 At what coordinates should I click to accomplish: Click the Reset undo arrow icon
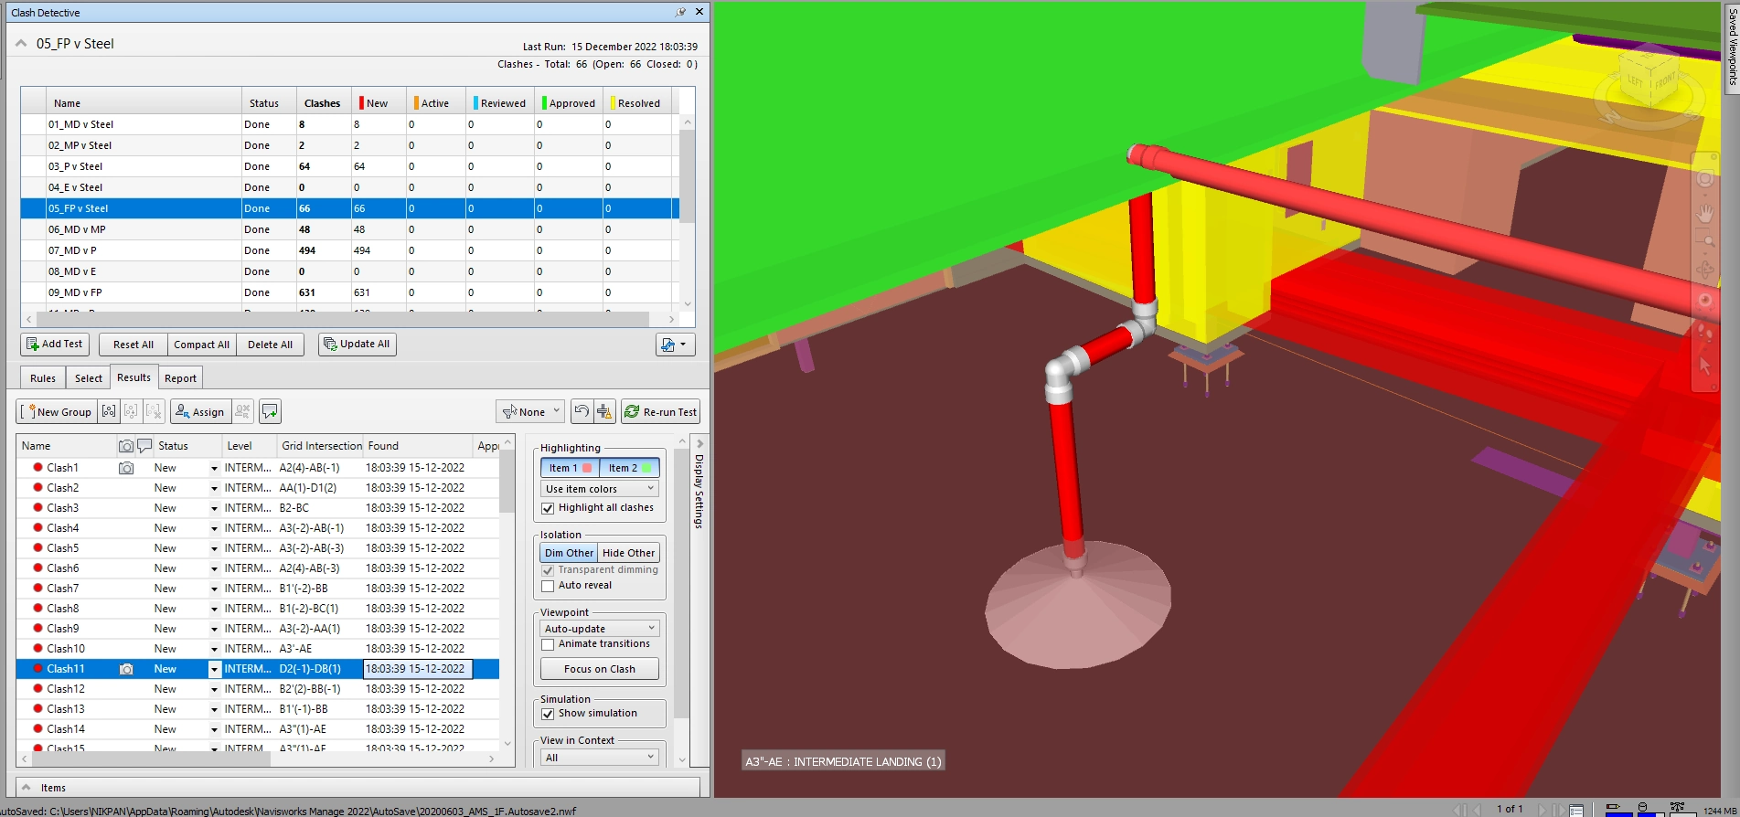point(582,412)
